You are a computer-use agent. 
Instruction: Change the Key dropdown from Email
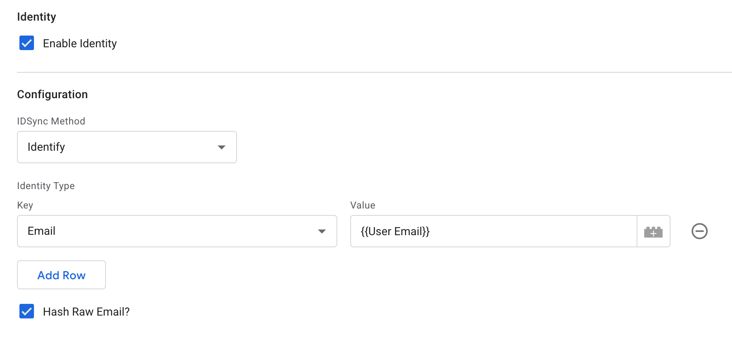(177, 231)
